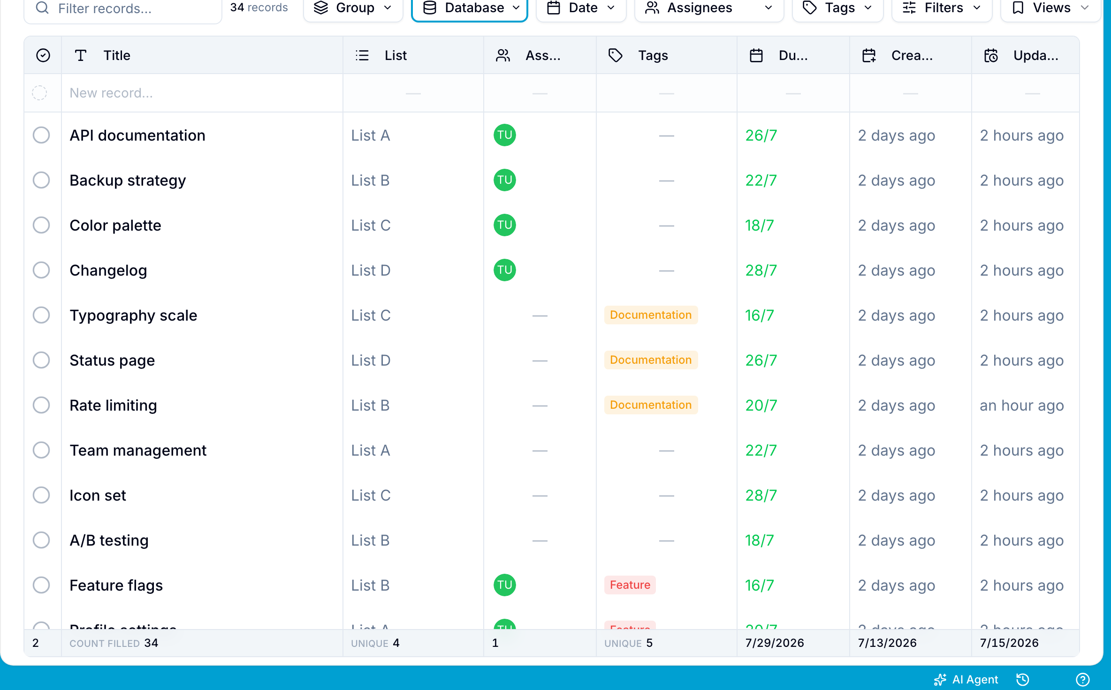Open the history clock icon in footer

[1022, 679]
